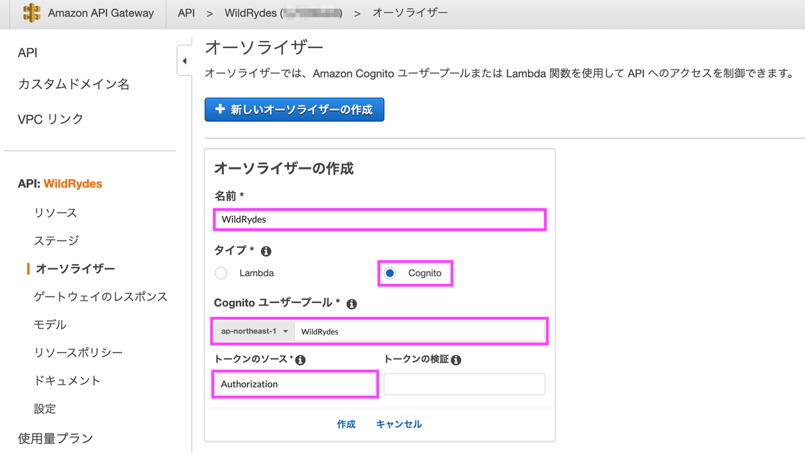The height and width of the screenshot is (453, 805).
Task: Open ステージ in the sidebar
Action: pos(56,241)
